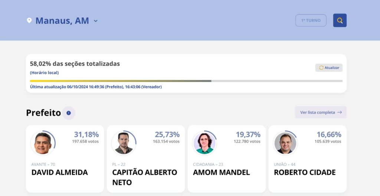
Task: Click the sections totalized progress bar
Action: pos(186,81)
